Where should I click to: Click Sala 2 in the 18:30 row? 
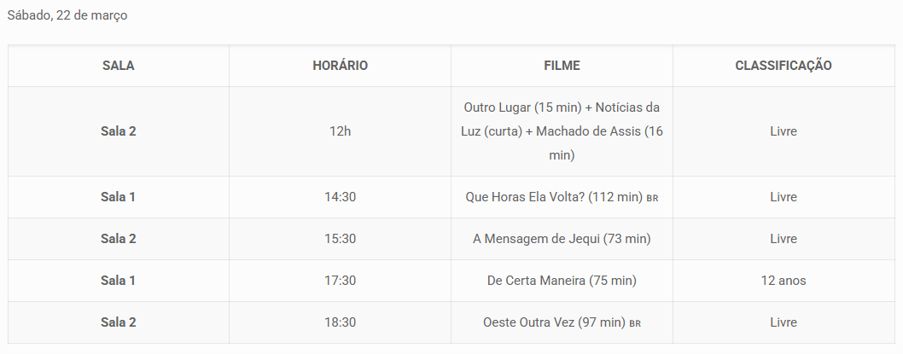(118, 322)
